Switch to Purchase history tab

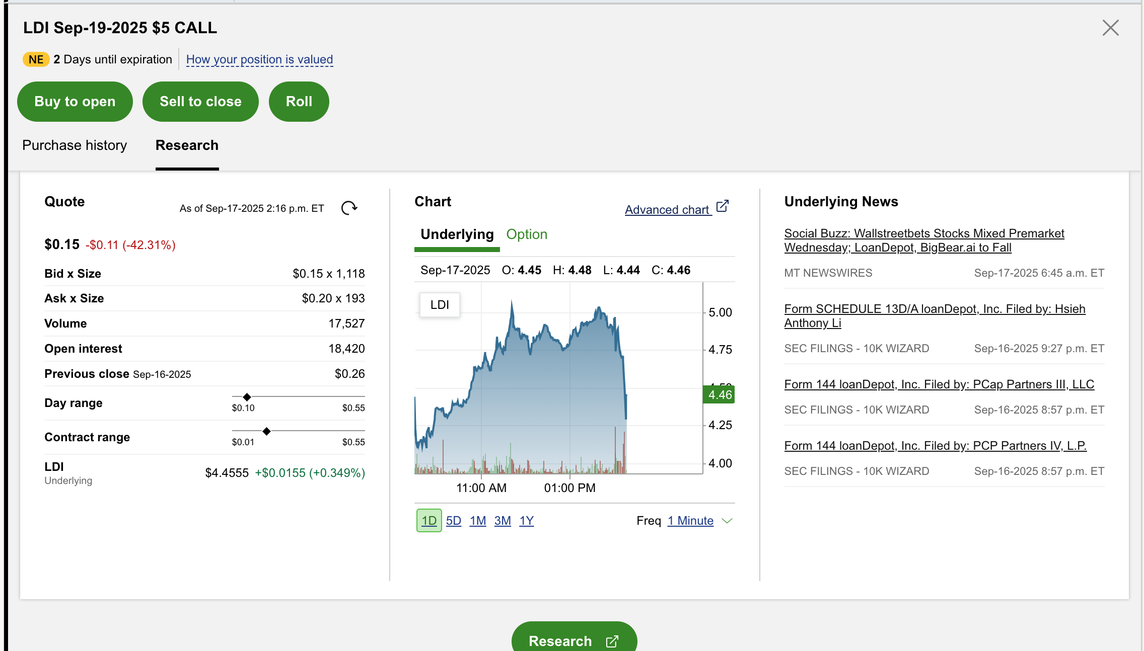click(x=75, y=145)
